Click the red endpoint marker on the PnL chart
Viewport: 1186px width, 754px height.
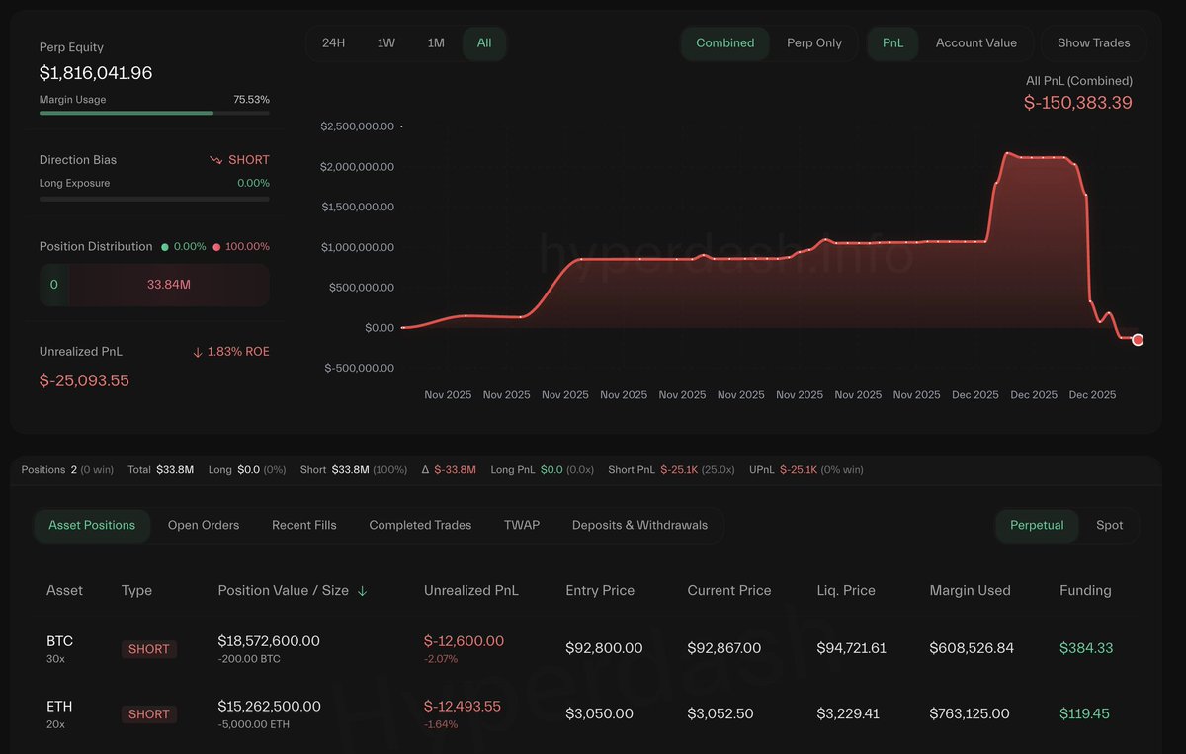[1138, 340]
